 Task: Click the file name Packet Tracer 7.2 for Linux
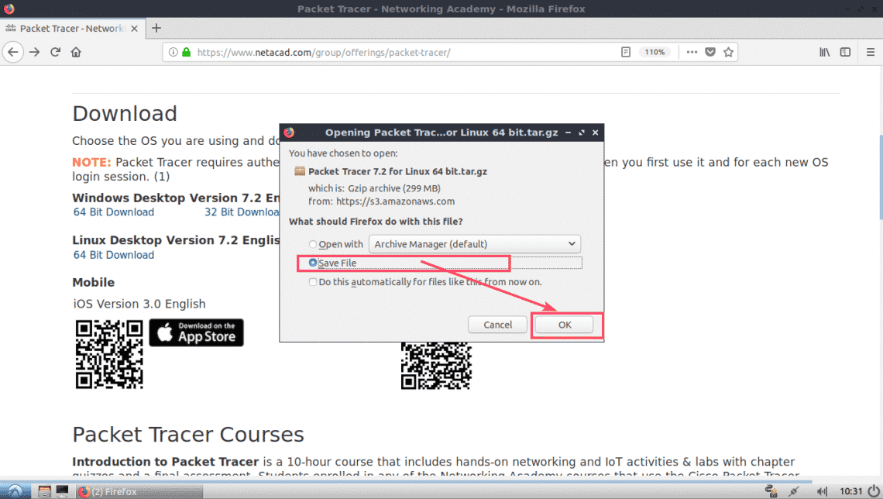pyautogui.click(x=397, y=172)
